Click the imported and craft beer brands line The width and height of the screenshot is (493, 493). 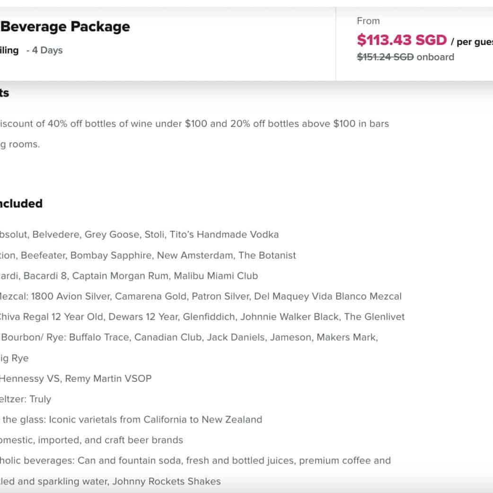[91, 440]
